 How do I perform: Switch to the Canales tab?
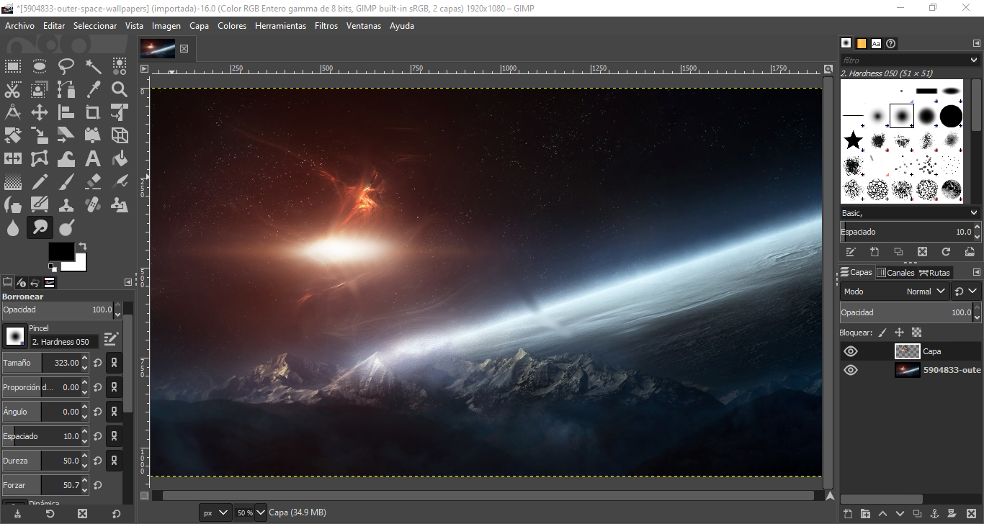click(x=895, y=273)
